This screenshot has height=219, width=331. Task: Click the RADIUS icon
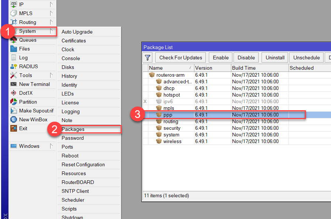pyautogui.click(x=14, y=66)
